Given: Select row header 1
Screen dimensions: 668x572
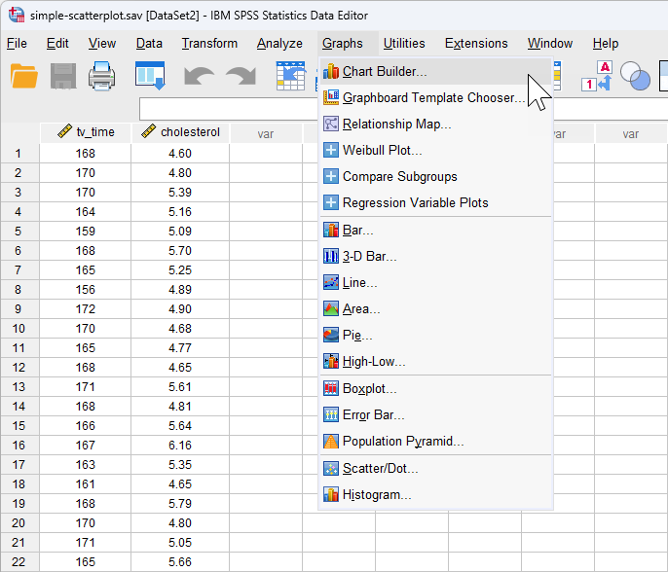Looking at the screenshot, I should click(x=19, y=154).
